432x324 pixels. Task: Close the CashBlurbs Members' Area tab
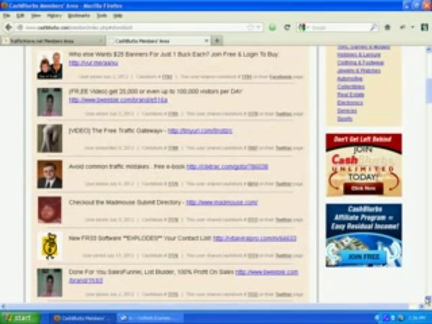tap(207, 41)
